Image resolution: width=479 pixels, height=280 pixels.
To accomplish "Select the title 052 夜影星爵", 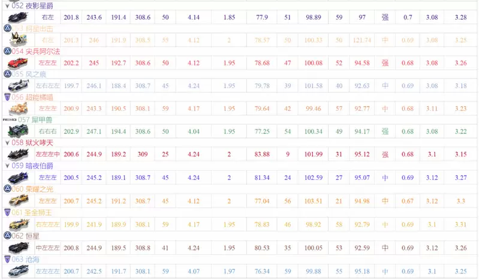I will (32, 6).
